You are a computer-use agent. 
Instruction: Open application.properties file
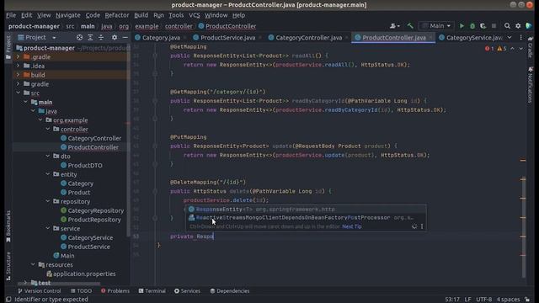coord(84,274)
